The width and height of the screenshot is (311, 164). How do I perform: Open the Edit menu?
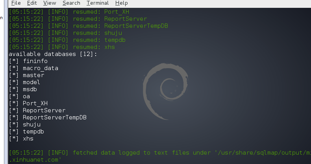tap(32, 3)
